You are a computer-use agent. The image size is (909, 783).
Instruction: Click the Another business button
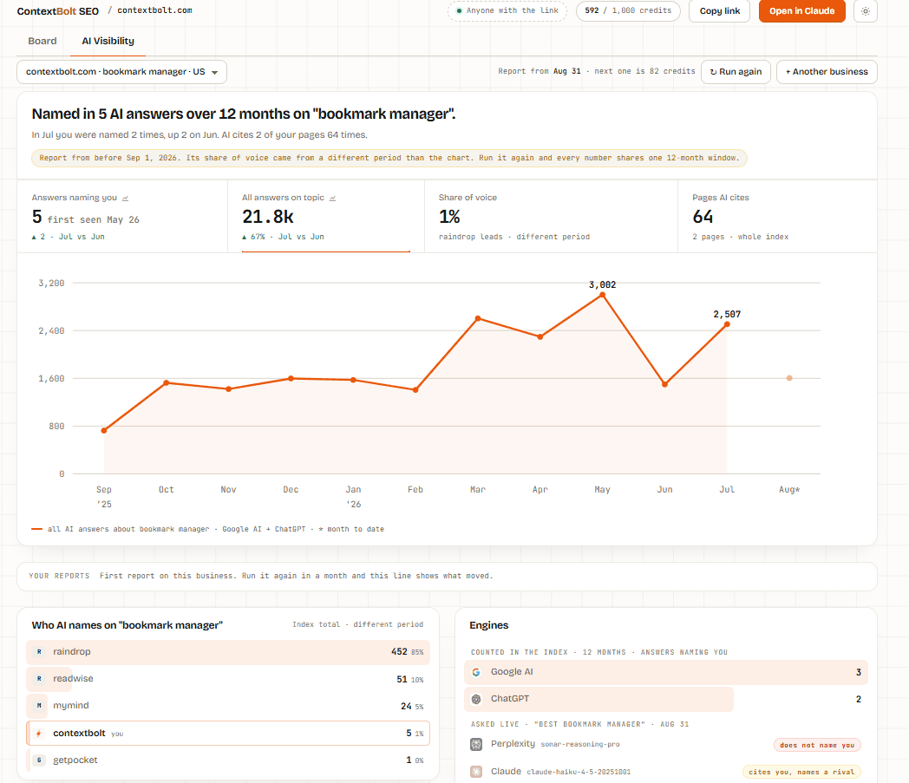[827, 72]
